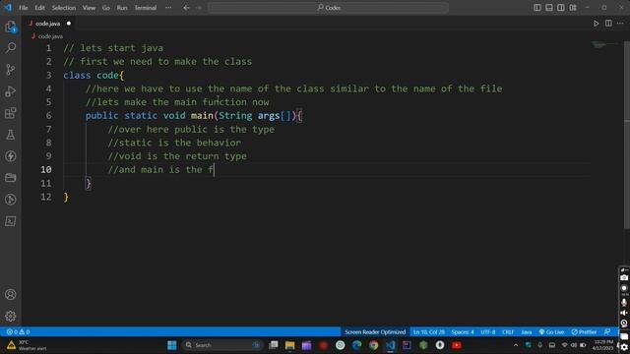630x354 pixels.
Task: Open the terminal-style icon at activity bar bottom
Action: 11,221
